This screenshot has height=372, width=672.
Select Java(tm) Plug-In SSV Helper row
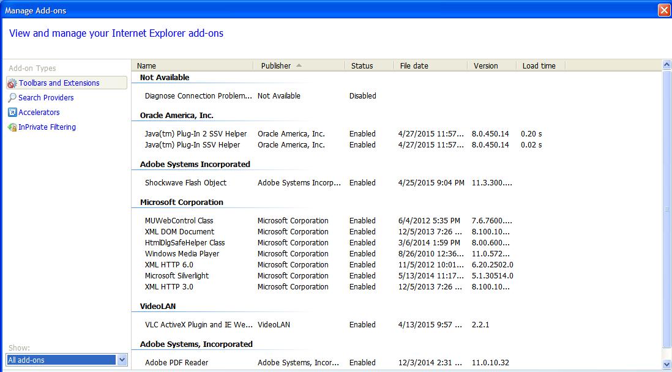(x=192, y=145)
